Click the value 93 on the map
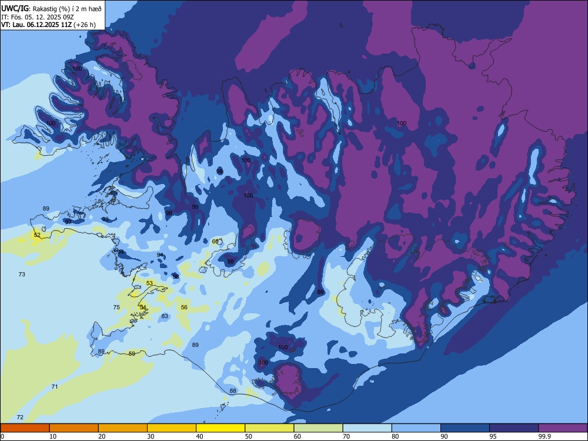This screenshot has height=441, width=588. coord(105,219)
